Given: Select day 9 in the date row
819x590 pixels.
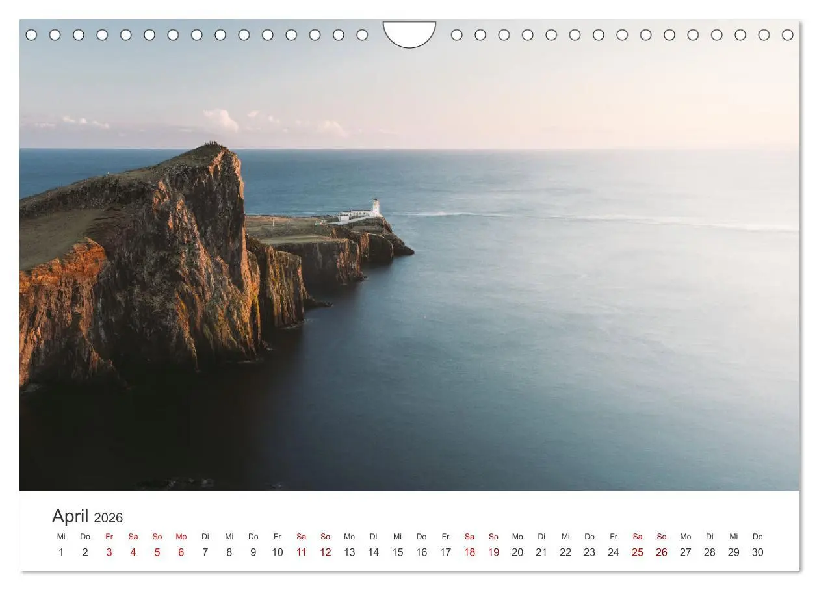Looking at the screenshot, I should [x=253, y=552].
